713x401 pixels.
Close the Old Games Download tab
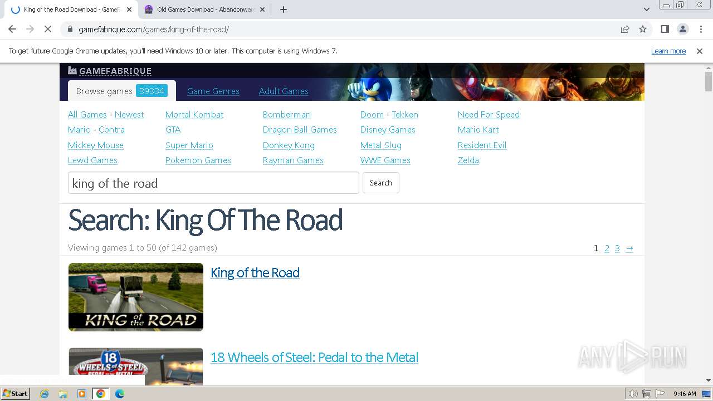(x=263, y=9)
